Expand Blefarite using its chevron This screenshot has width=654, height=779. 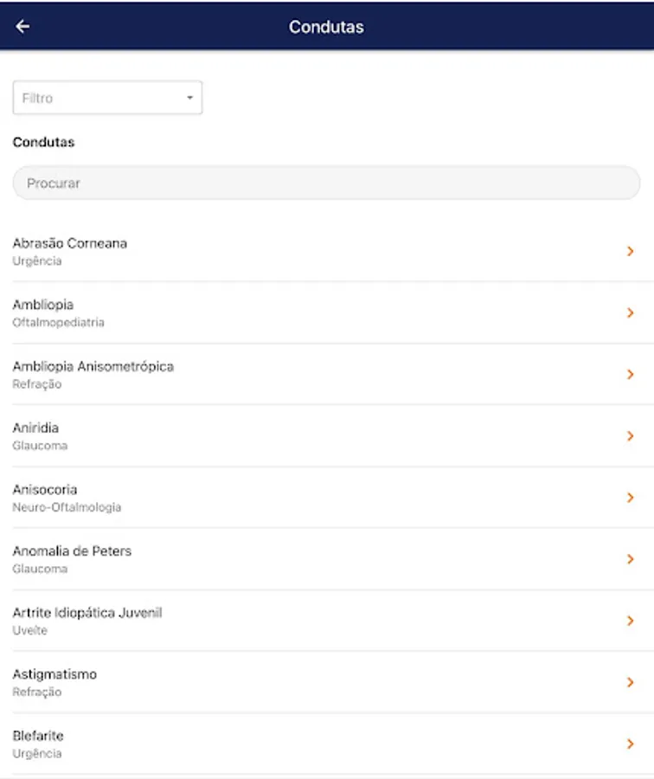pos(631,744)
